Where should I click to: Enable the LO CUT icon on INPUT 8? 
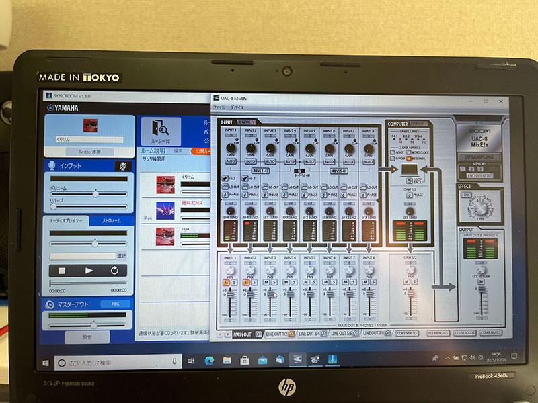pos(363,187)
